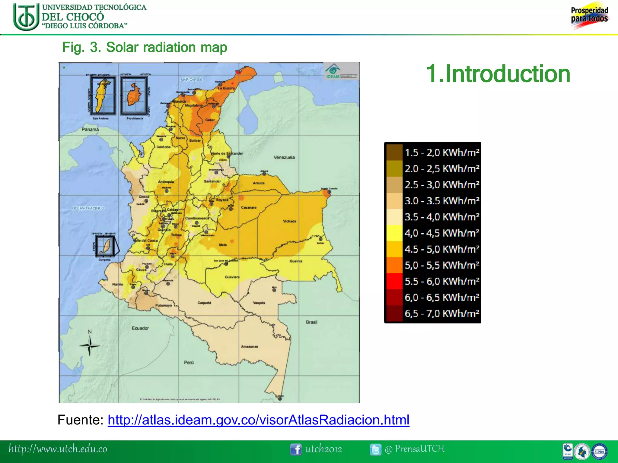Select the 6,5 - 7,0 KWh/m² legend swatch
Image resolution: width=618 pixels, height=463 pixels.
pyautogui.click(x=394, y=313)
